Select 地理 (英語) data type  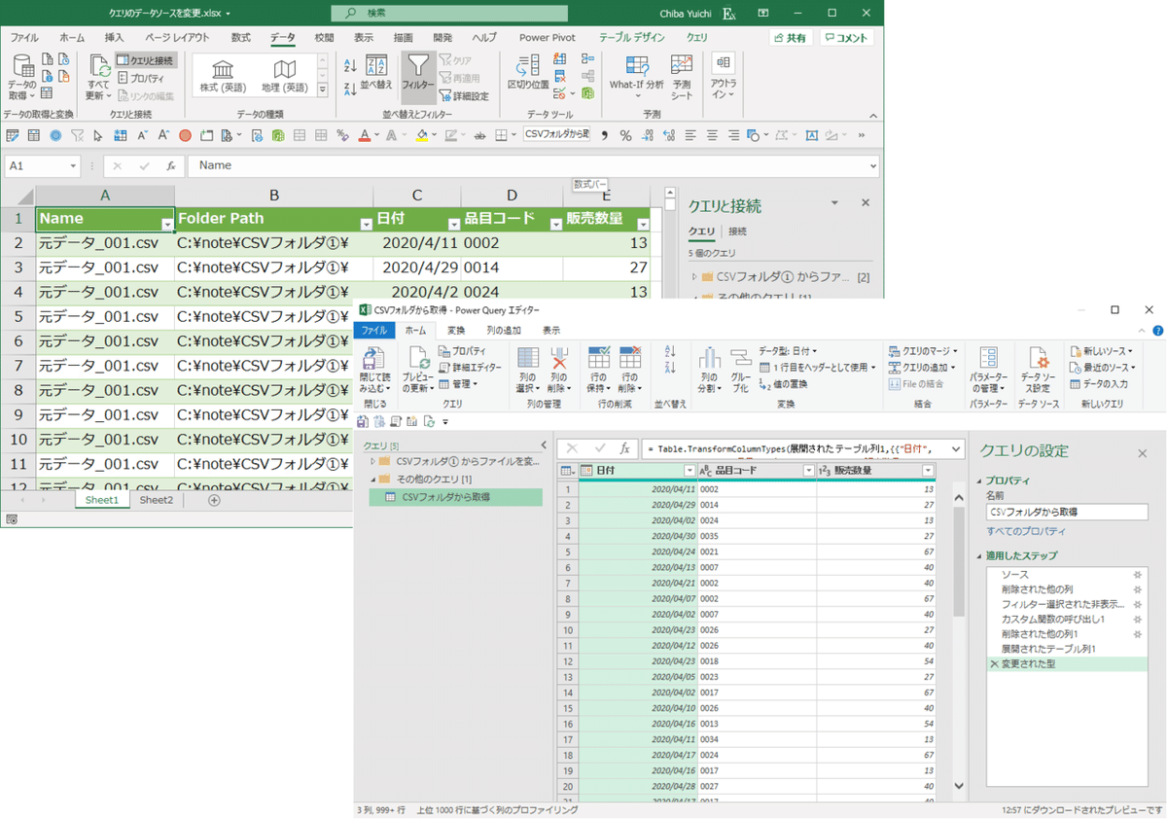pyautogui.click(x=284, y=75)
